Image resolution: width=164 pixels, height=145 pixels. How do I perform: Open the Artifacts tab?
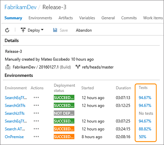coord(66,18)
